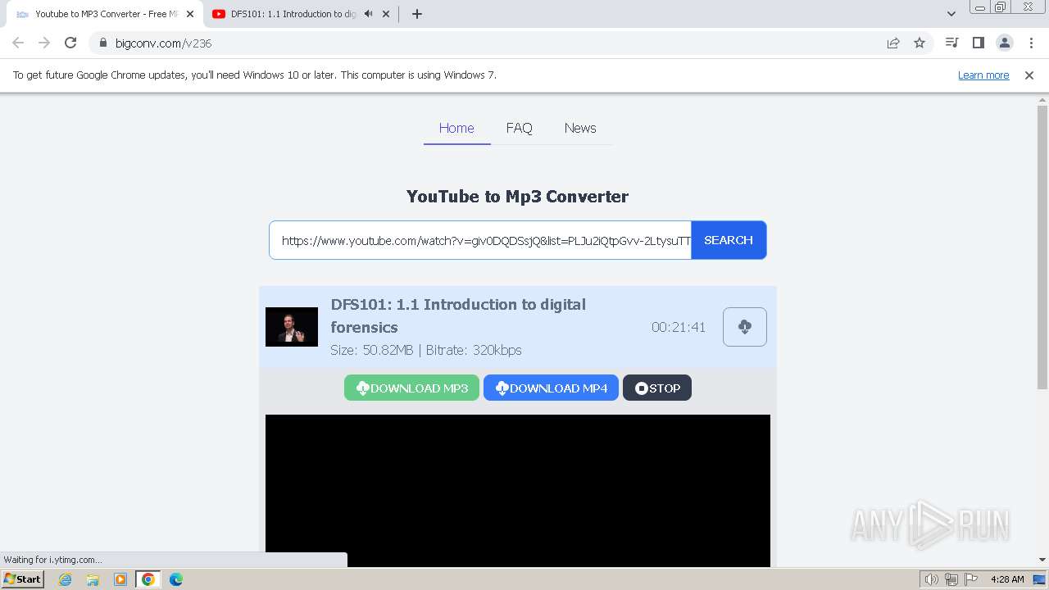This screenshot has width=1049, height=590.
Task: Open the FAQ menu item
Action: 519,128
